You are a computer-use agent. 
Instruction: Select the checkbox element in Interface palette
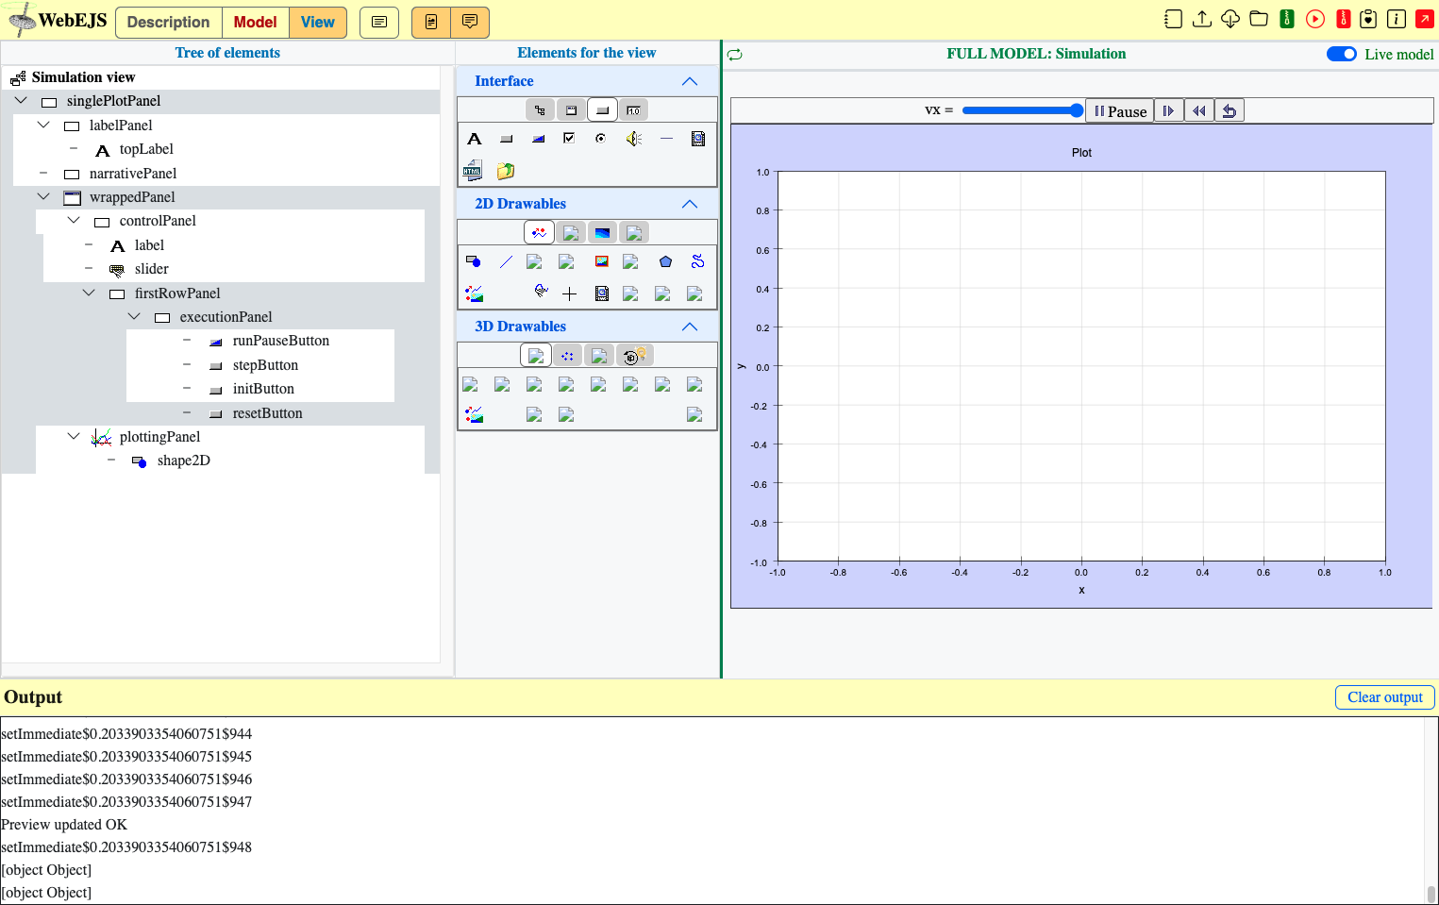569,139
